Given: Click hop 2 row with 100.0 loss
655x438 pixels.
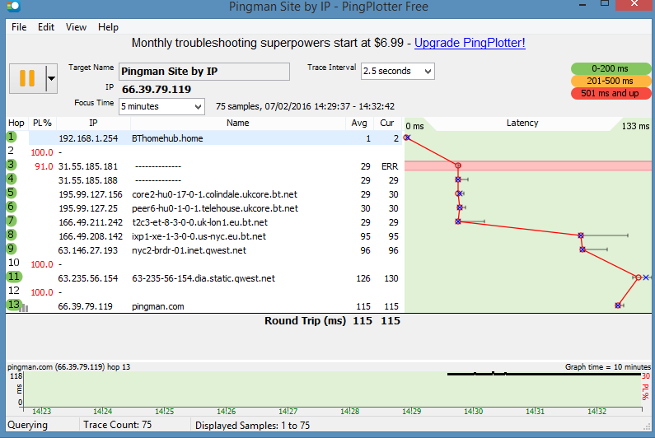Looking at the screenshot, I should pyautogui.click(x=204, y=152).
